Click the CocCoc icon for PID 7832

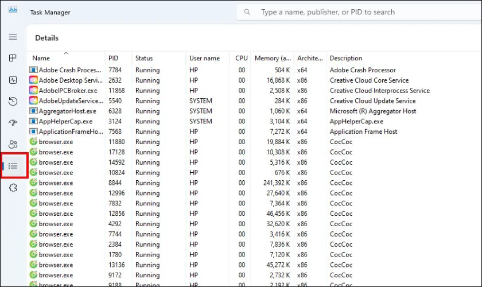[33, 203]
